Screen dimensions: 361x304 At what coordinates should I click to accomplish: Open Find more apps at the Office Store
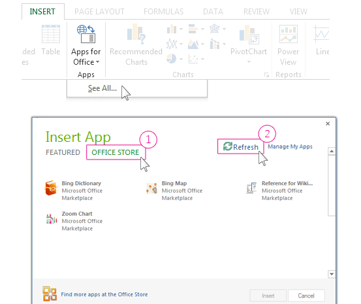[104, 294]
